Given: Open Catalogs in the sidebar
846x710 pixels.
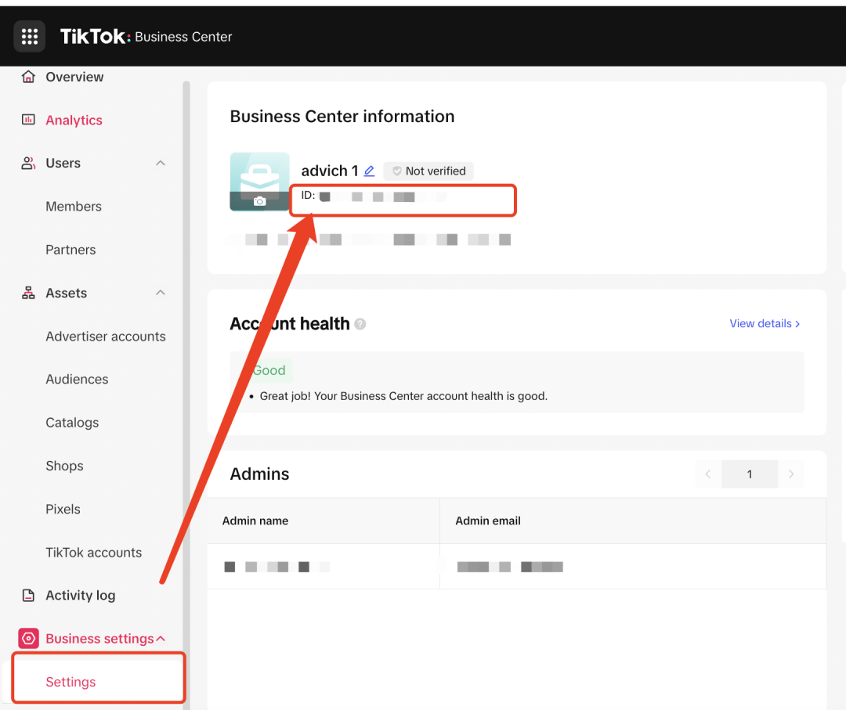Looking at the screenshot, I should 72,423.
